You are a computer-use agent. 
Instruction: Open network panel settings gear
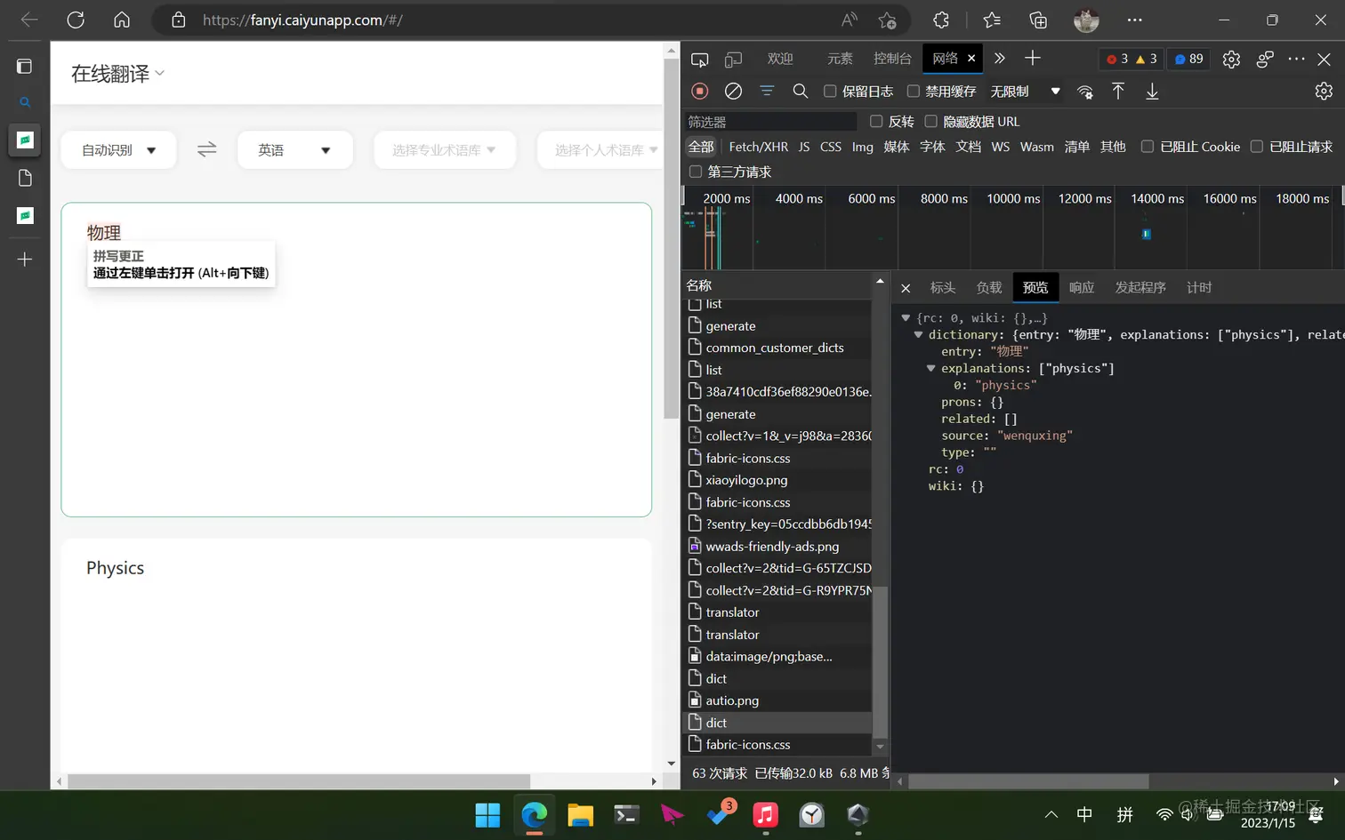pyautogui.click(x=1324, y=91)
